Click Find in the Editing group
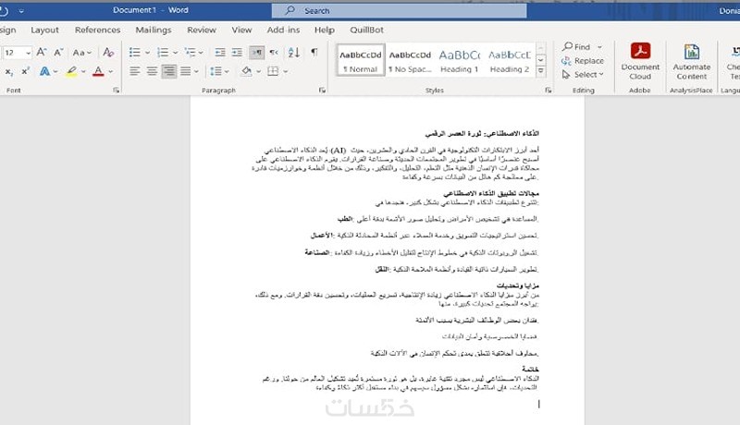Image resolution: width=740 pixels, height=425 pixels. tap(576, 47)
